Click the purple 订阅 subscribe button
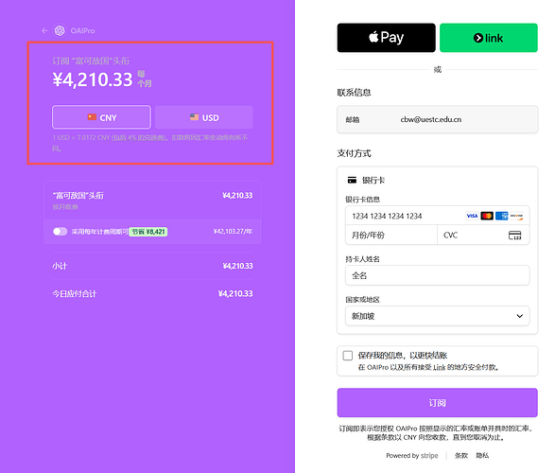This screenshot has height=473, width=555. [x=438, y=403]
